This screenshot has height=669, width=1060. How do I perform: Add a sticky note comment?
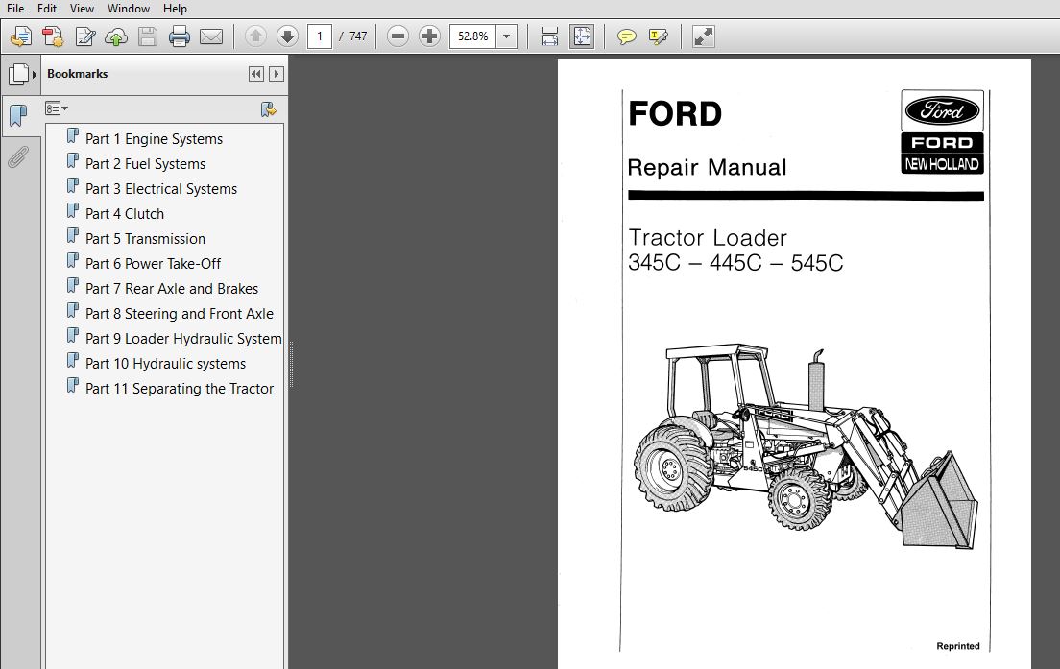627,36
